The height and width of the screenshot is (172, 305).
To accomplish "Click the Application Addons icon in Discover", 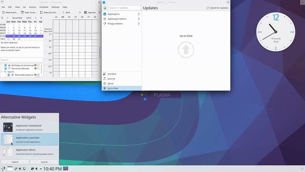I will (105, 19).
